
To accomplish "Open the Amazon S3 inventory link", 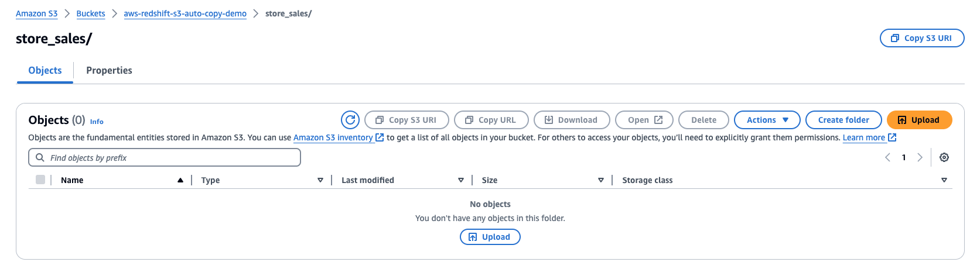I will pyautogui.click(x=333, y=137).
